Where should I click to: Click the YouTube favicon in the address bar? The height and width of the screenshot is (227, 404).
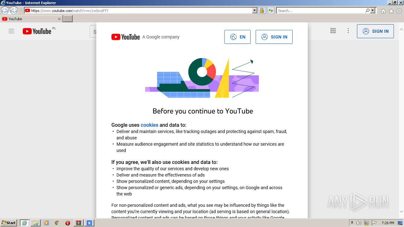point(27,10)
